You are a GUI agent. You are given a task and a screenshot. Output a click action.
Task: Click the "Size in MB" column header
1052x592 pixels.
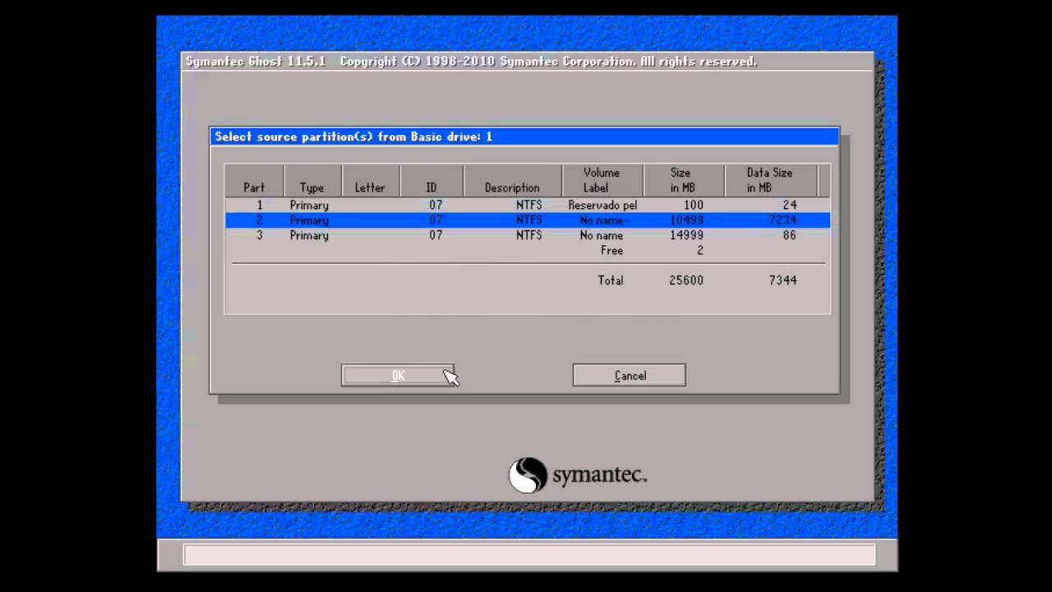pyautogui.click(x=683, y=180)
